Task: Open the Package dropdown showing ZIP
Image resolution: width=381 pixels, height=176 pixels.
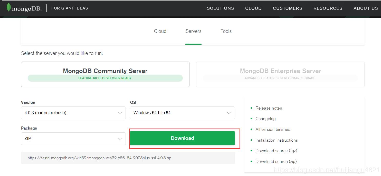Action: tap(73, 139)
